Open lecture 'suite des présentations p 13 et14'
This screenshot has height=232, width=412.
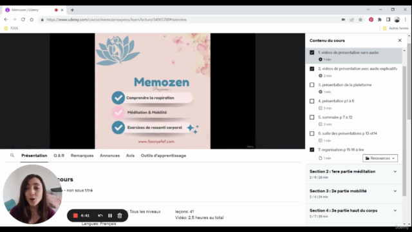click(x=348, y=133)
